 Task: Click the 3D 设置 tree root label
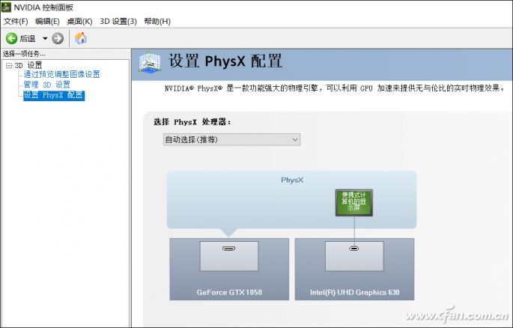(x=28, y=65)
